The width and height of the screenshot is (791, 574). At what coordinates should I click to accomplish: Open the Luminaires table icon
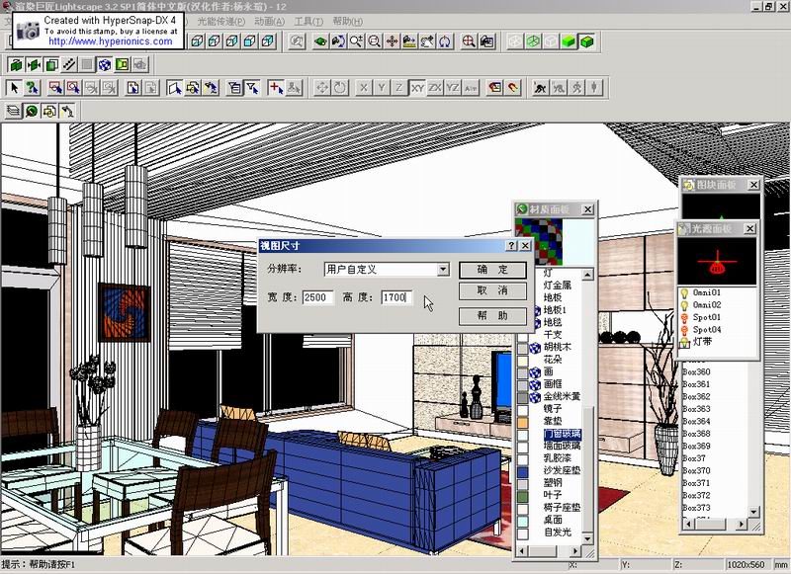(x=67, y=111)
